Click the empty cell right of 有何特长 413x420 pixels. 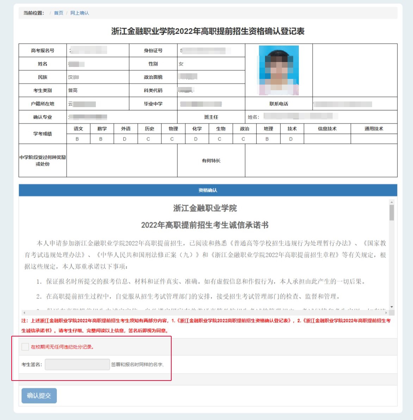321,160
